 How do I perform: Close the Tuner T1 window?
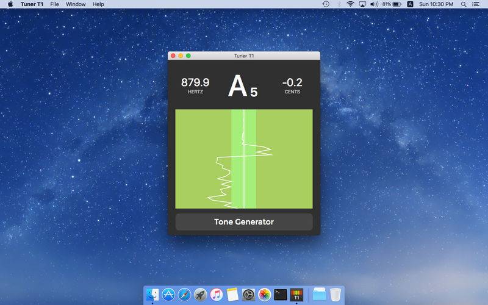click(173, 56)
